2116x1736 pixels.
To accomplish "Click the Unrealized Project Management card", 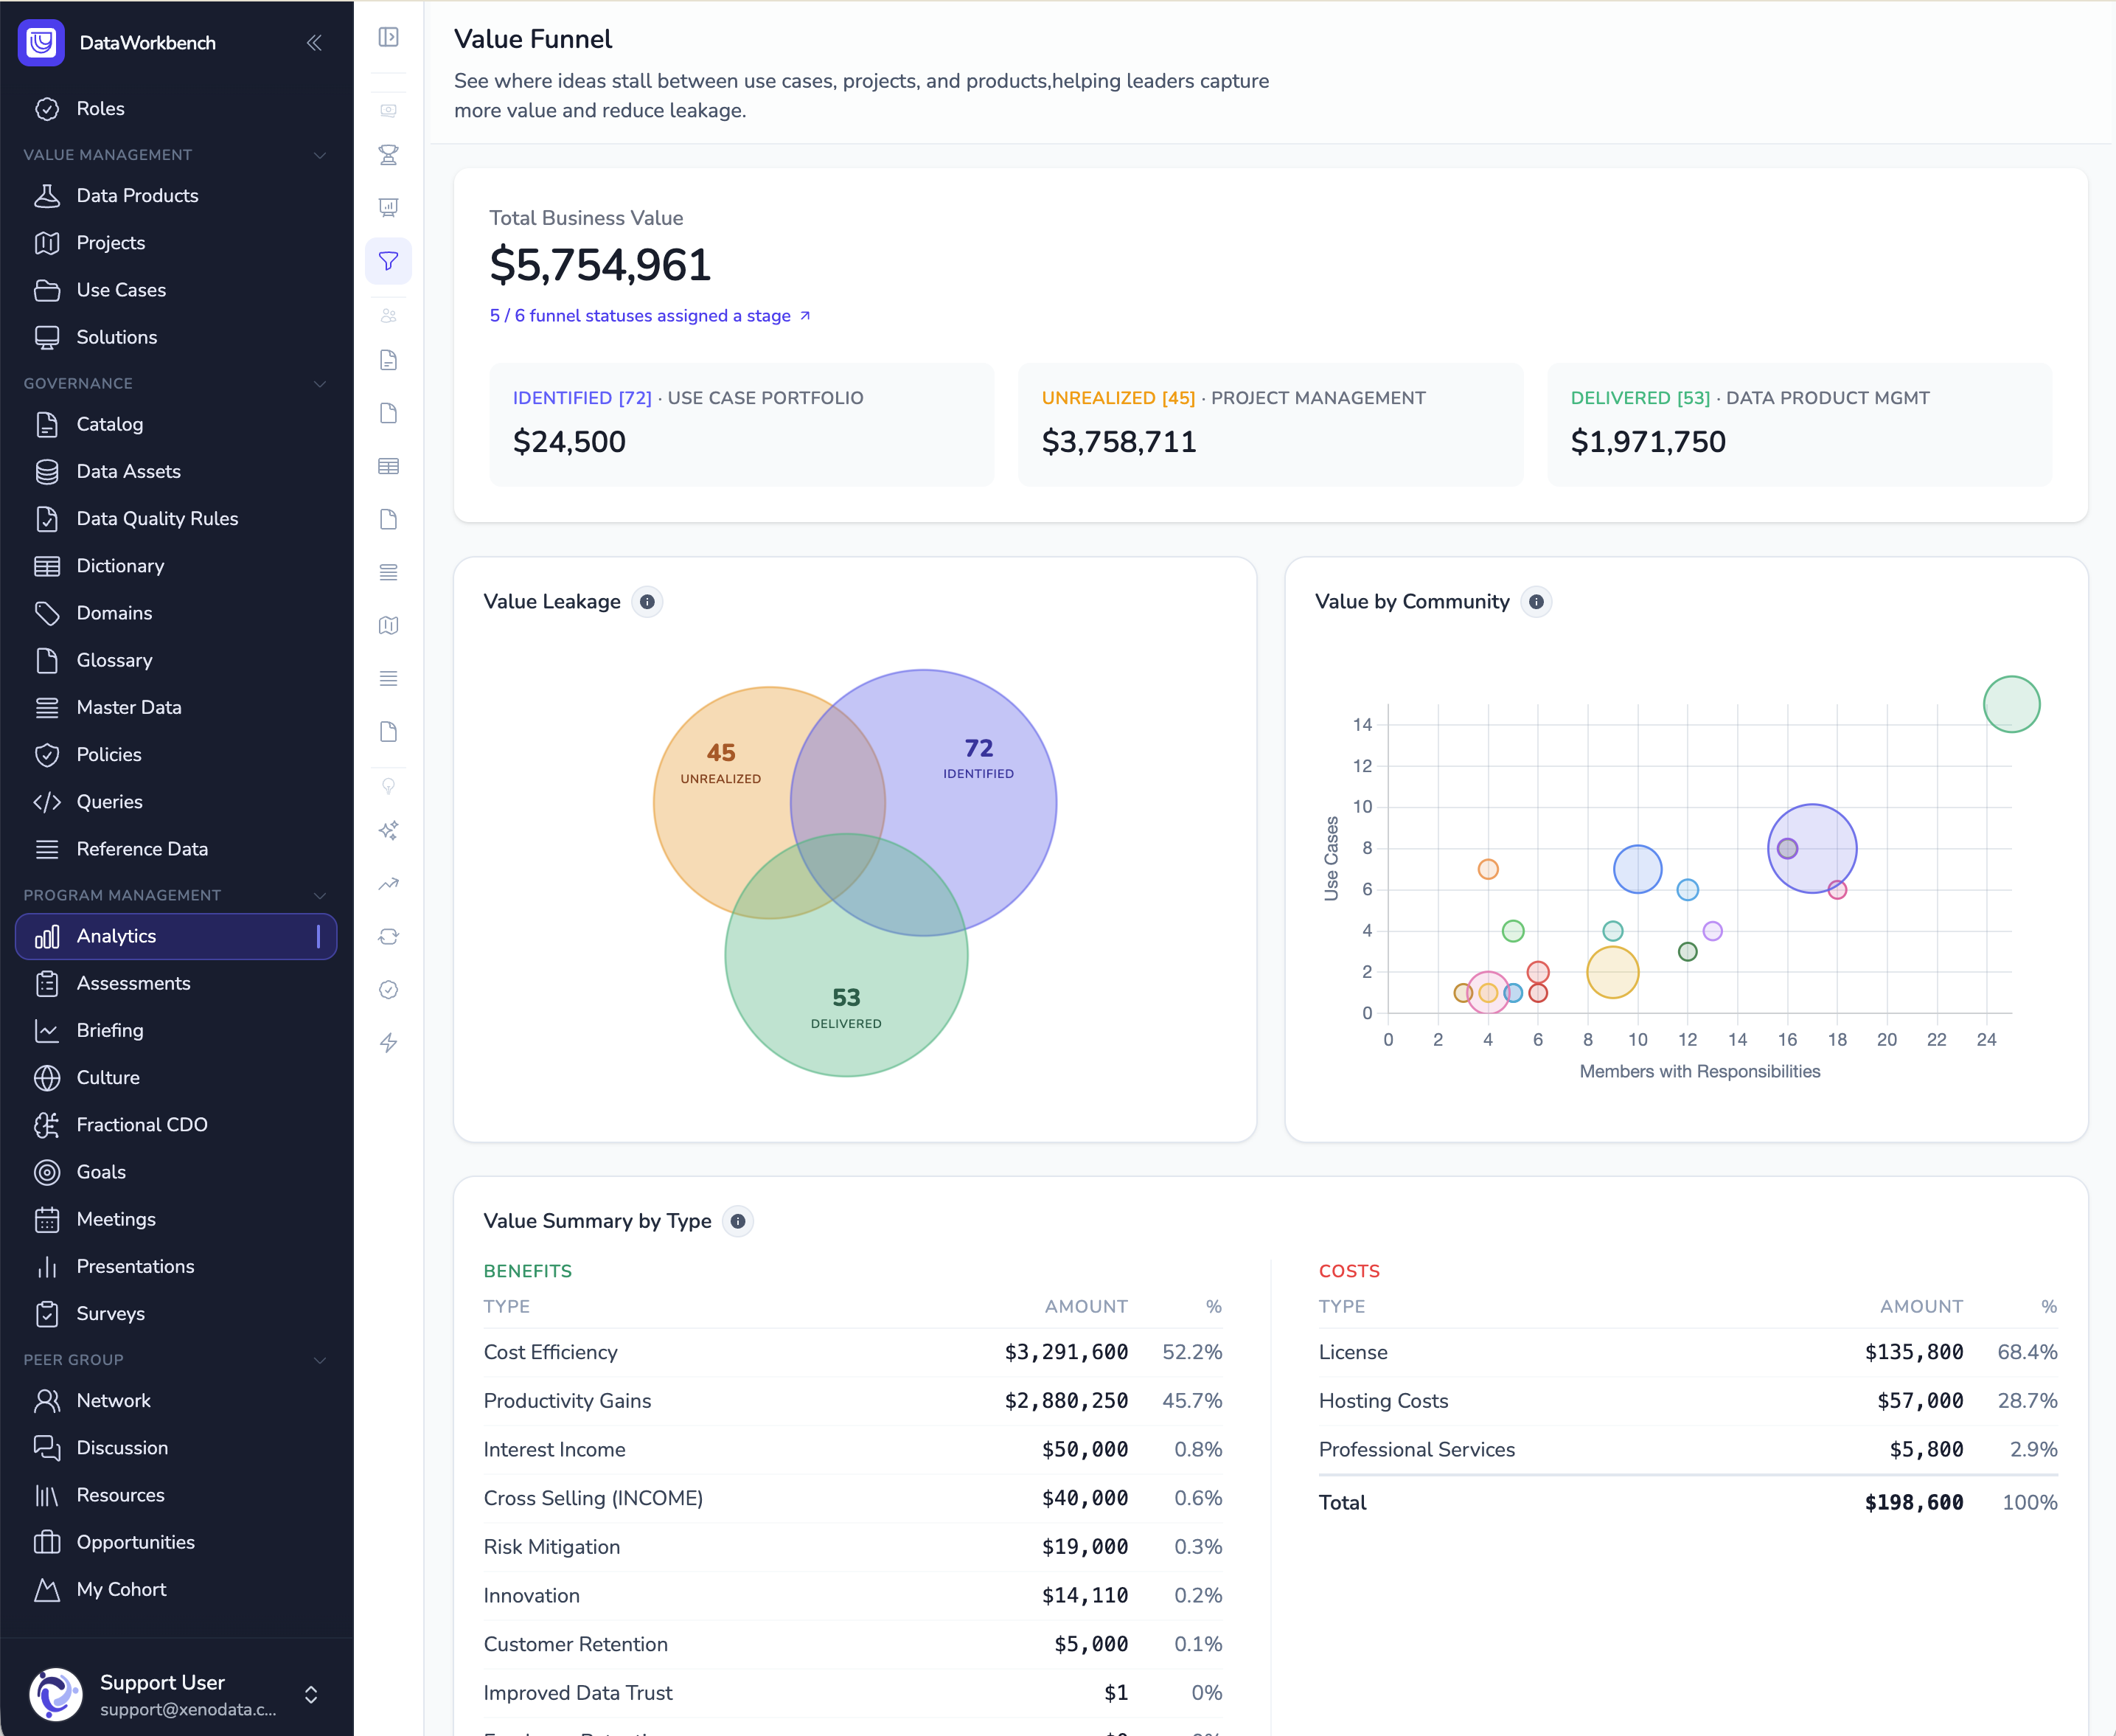I will click(1270, 424).
